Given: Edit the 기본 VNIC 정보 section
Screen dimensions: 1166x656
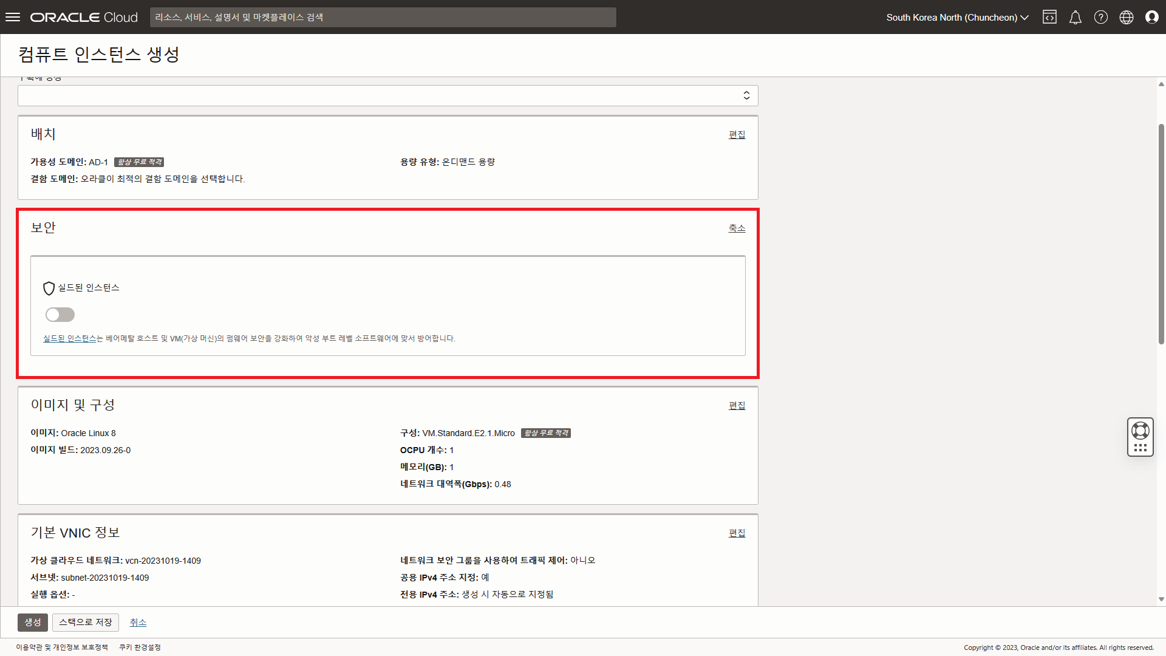Looking at the screenshot, I should tap(737, 533).
